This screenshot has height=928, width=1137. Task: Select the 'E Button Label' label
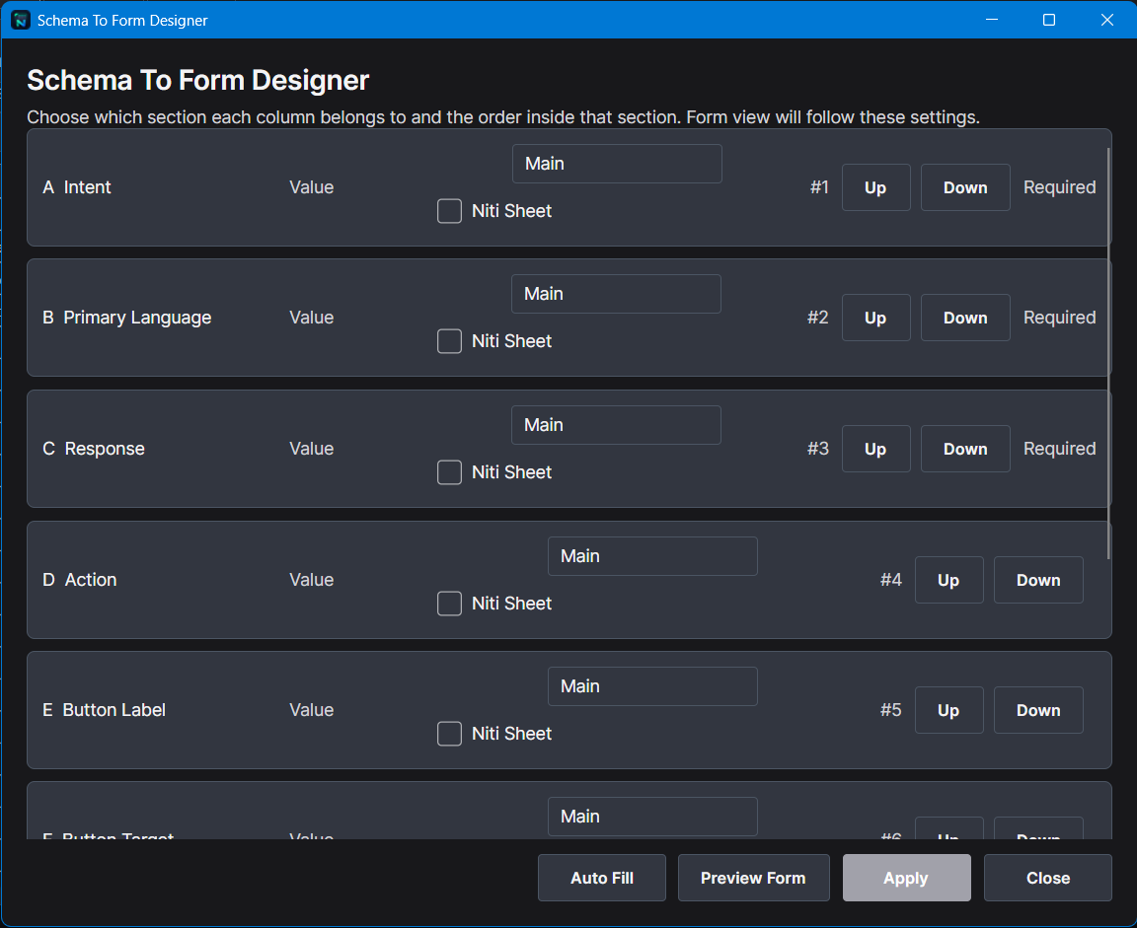(104, 711)
